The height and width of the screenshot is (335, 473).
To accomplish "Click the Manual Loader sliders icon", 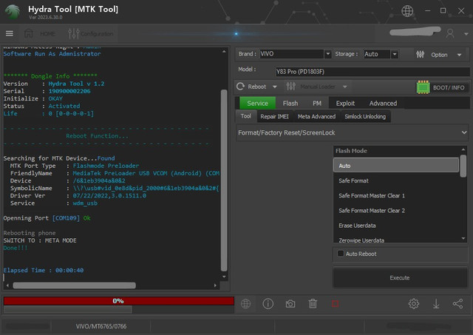I will [290, 87].
